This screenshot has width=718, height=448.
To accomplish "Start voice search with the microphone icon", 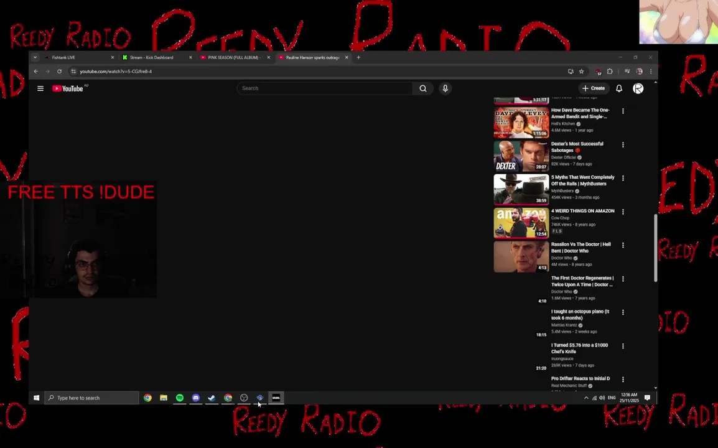I will 445,88.
